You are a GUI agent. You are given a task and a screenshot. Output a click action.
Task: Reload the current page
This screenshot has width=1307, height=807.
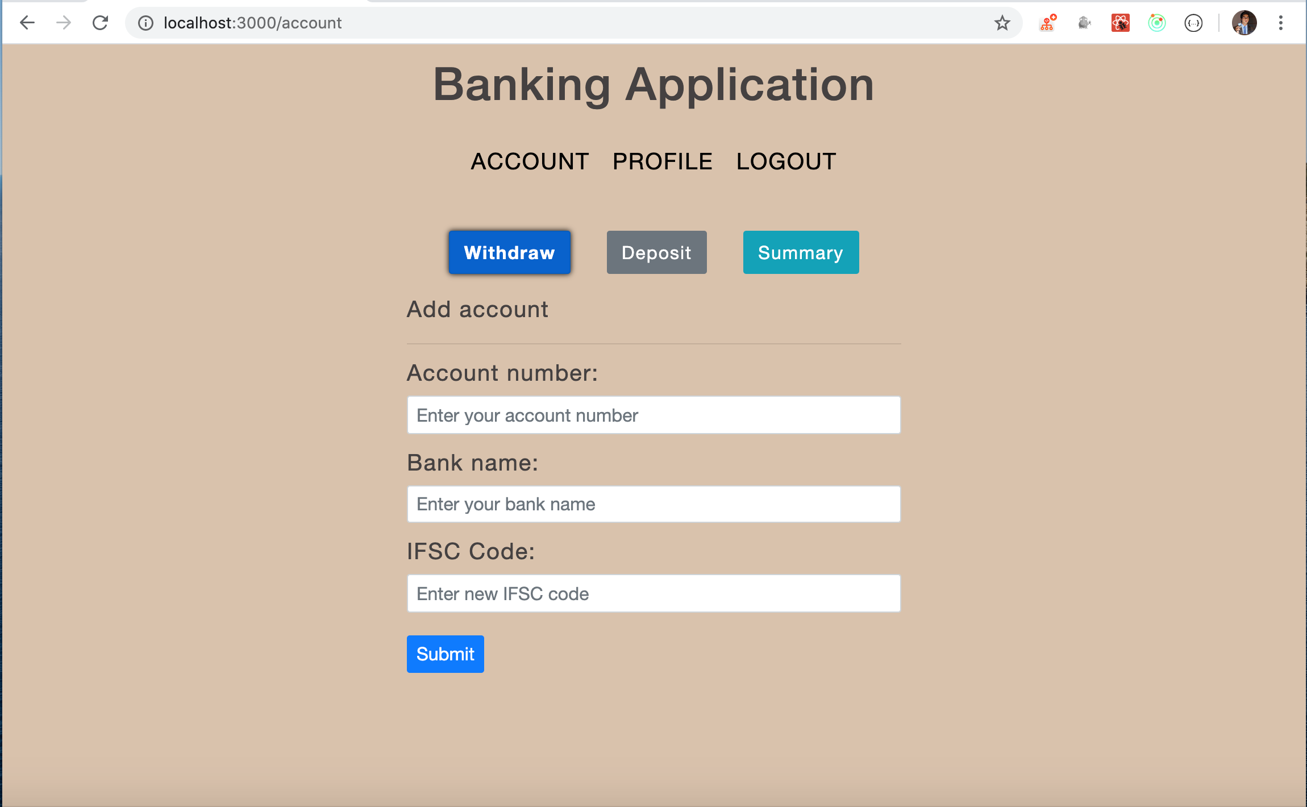[101, 23]
